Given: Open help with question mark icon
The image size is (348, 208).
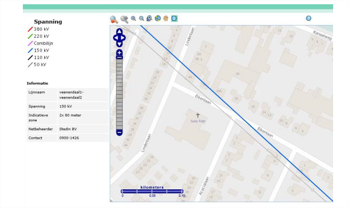Looking at the screenshot, I should (x=309, y=18).
